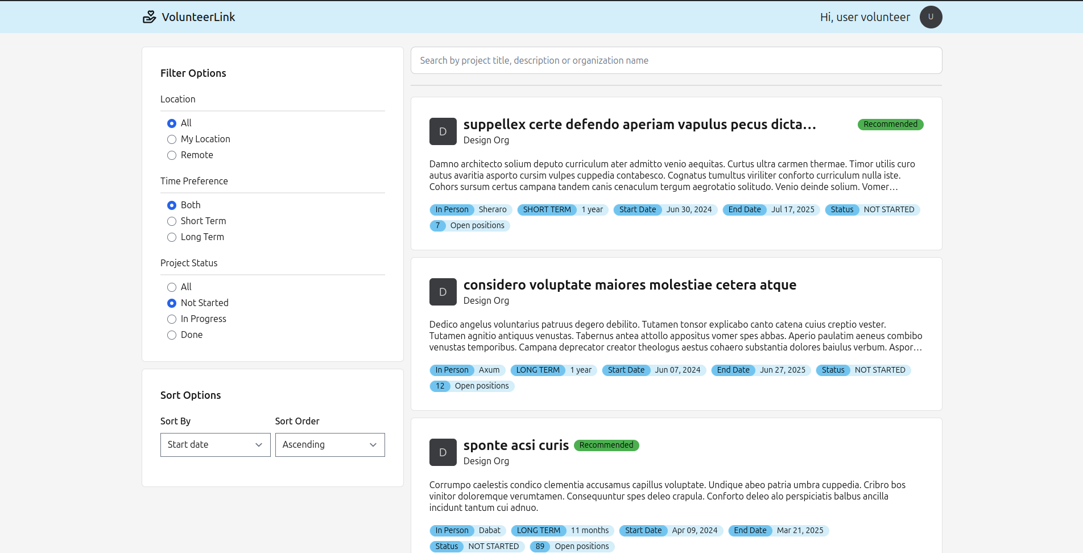
Task: Open the suppellex certe defendo project title
Action: point(639,125)
